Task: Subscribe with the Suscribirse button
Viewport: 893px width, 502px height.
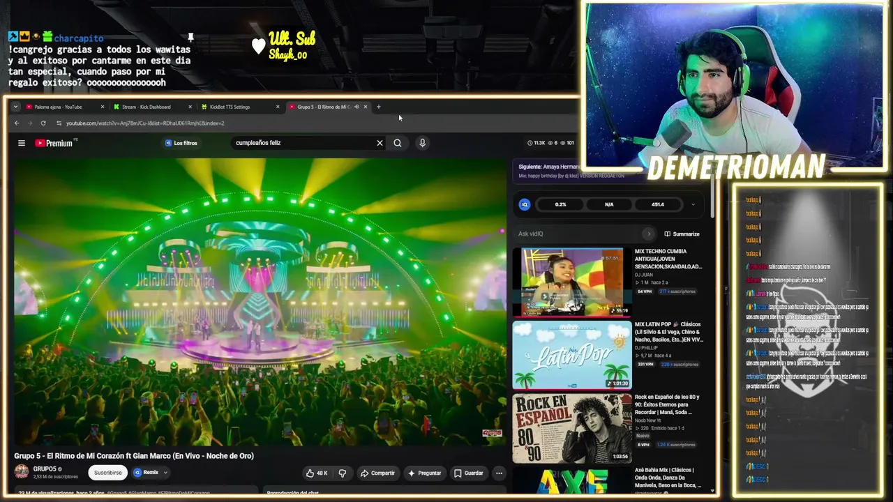Action: pos(107,473)
